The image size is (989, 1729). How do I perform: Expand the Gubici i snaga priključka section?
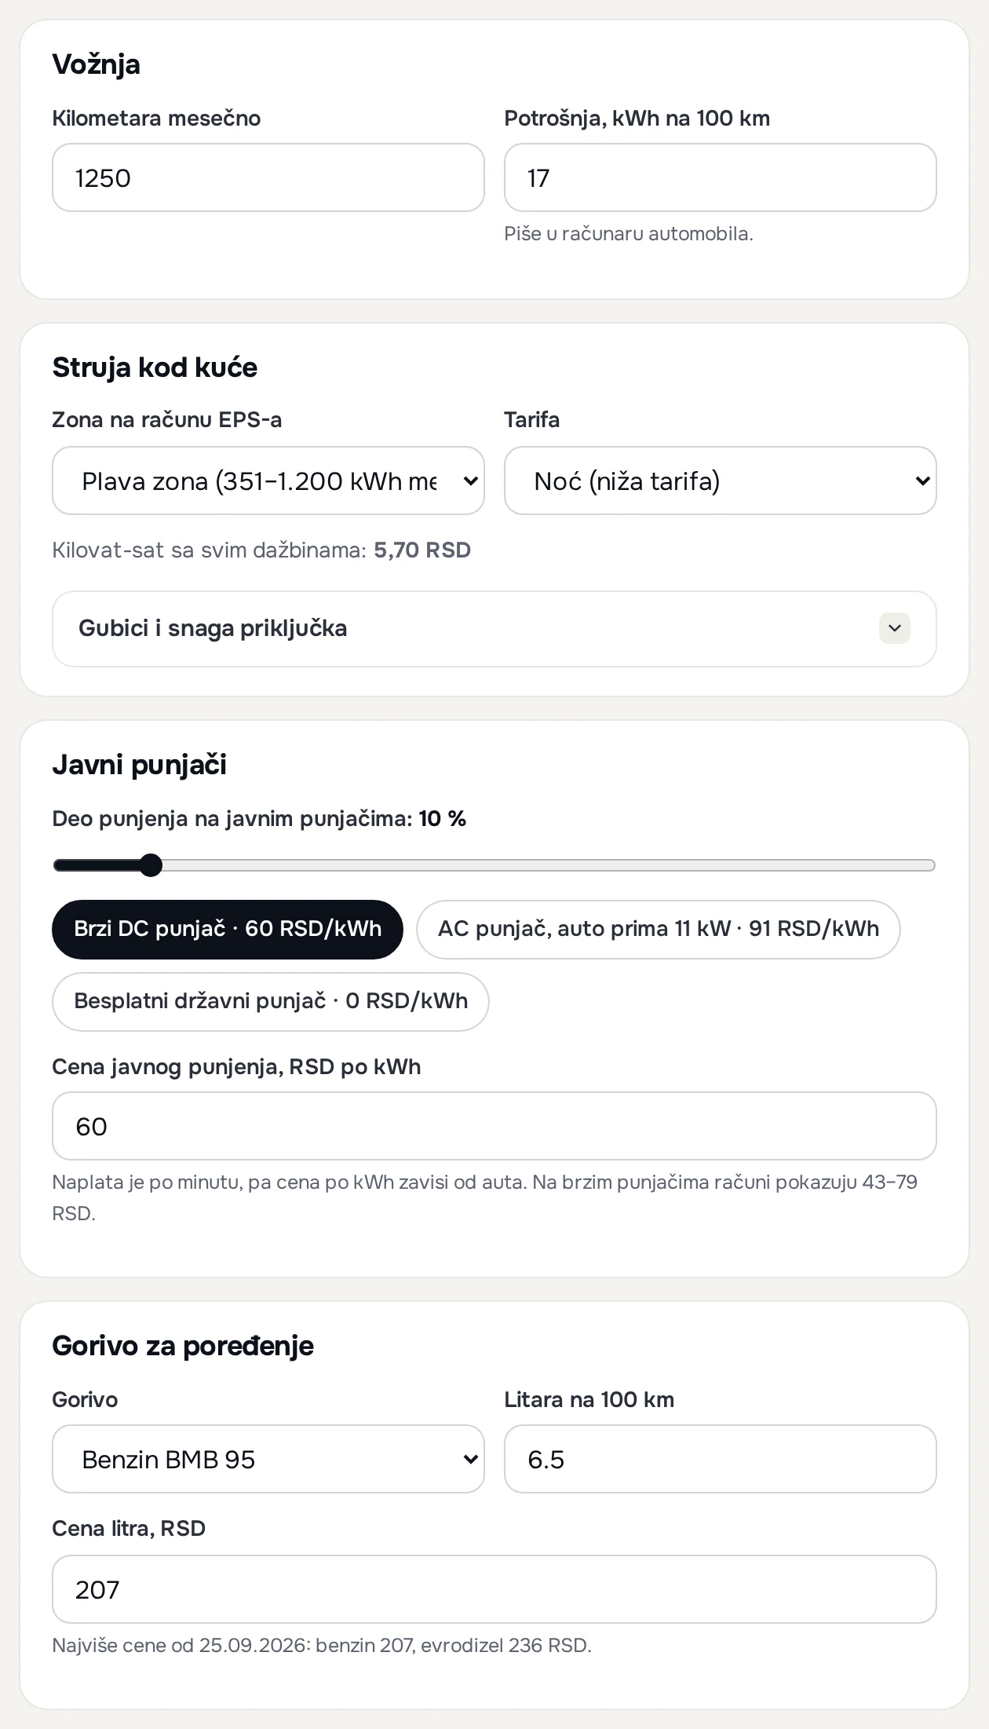494,629
